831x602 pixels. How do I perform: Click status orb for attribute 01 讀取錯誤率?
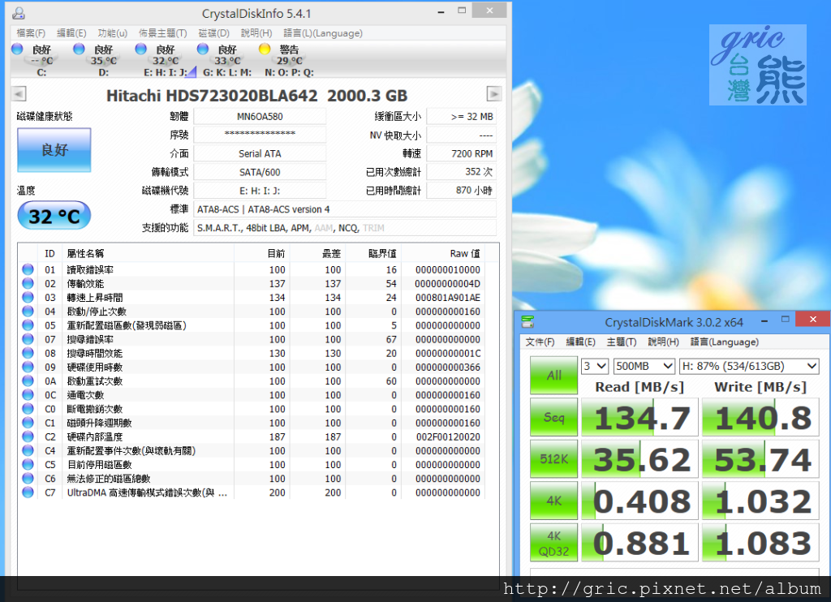pyautogui.click(x=28, y=269)
